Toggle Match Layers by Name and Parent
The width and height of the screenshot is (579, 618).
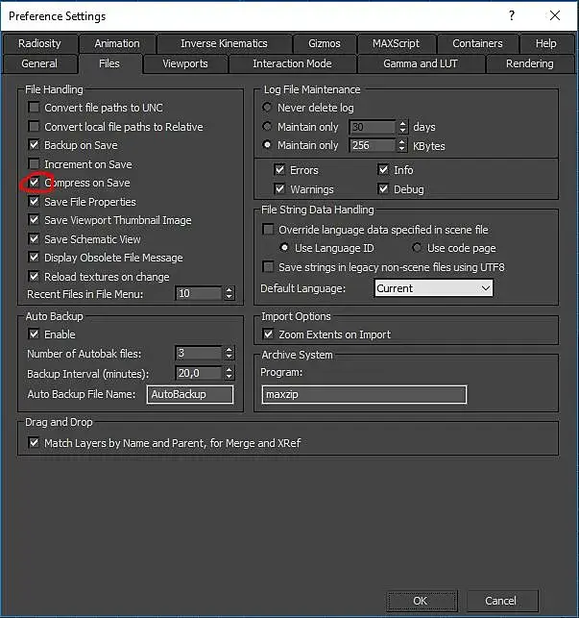[35, 443]
